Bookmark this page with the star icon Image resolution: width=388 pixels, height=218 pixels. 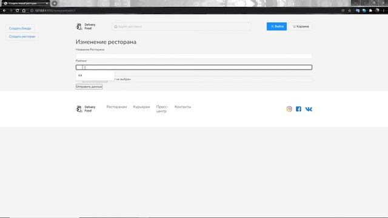click(349, 11)
